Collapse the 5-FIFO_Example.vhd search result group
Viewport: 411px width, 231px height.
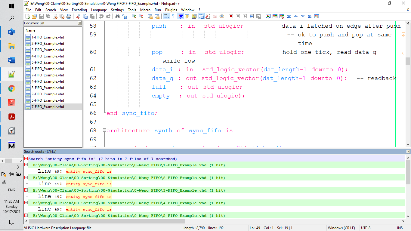pyautogui.click(x=26, y=215)
